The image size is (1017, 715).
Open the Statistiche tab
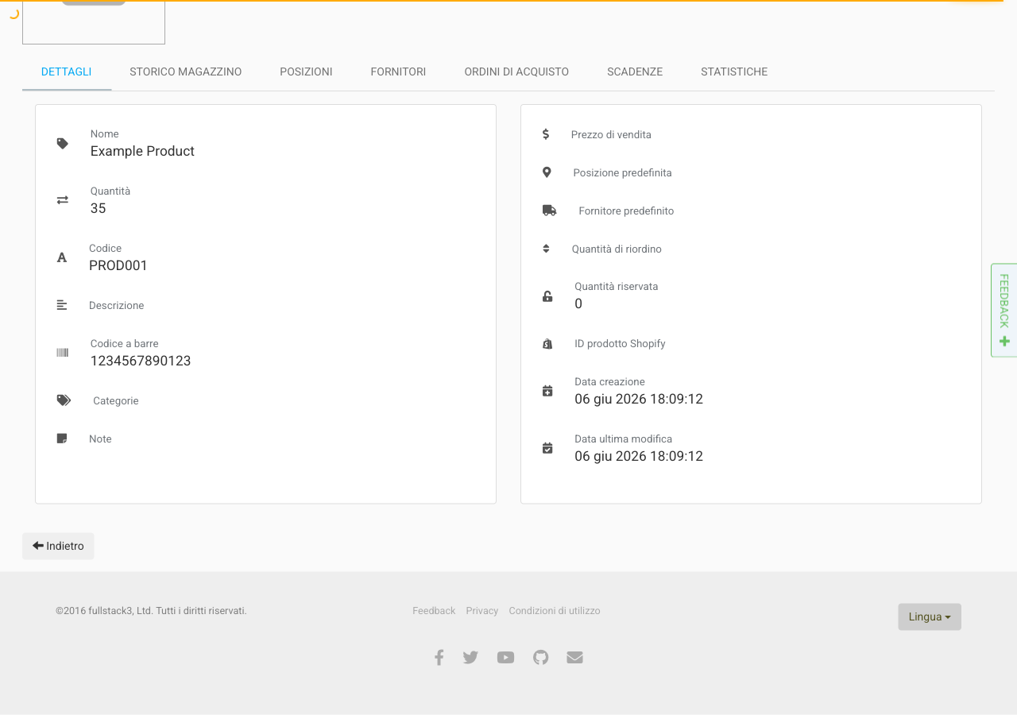point(734,71)
